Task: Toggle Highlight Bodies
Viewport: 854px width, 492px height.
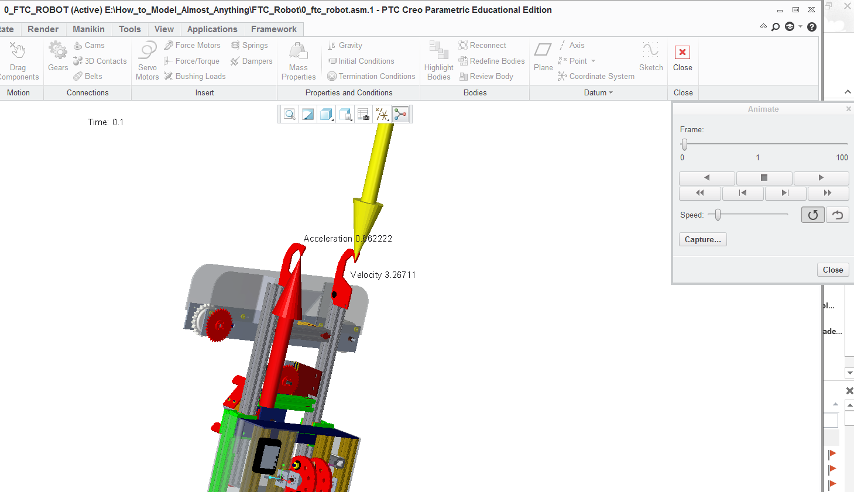Action: [439, 61]
